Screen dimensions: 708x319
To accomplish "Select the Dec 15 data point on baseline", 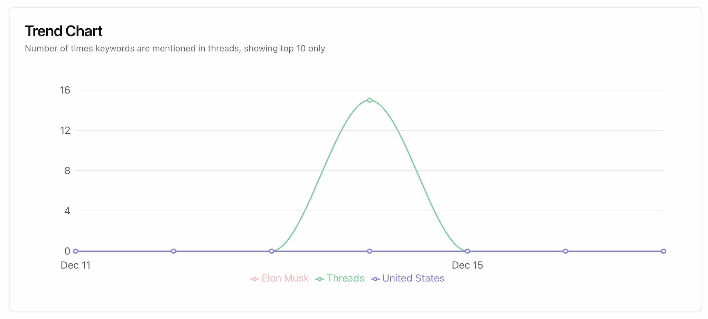I will (467, 251).
